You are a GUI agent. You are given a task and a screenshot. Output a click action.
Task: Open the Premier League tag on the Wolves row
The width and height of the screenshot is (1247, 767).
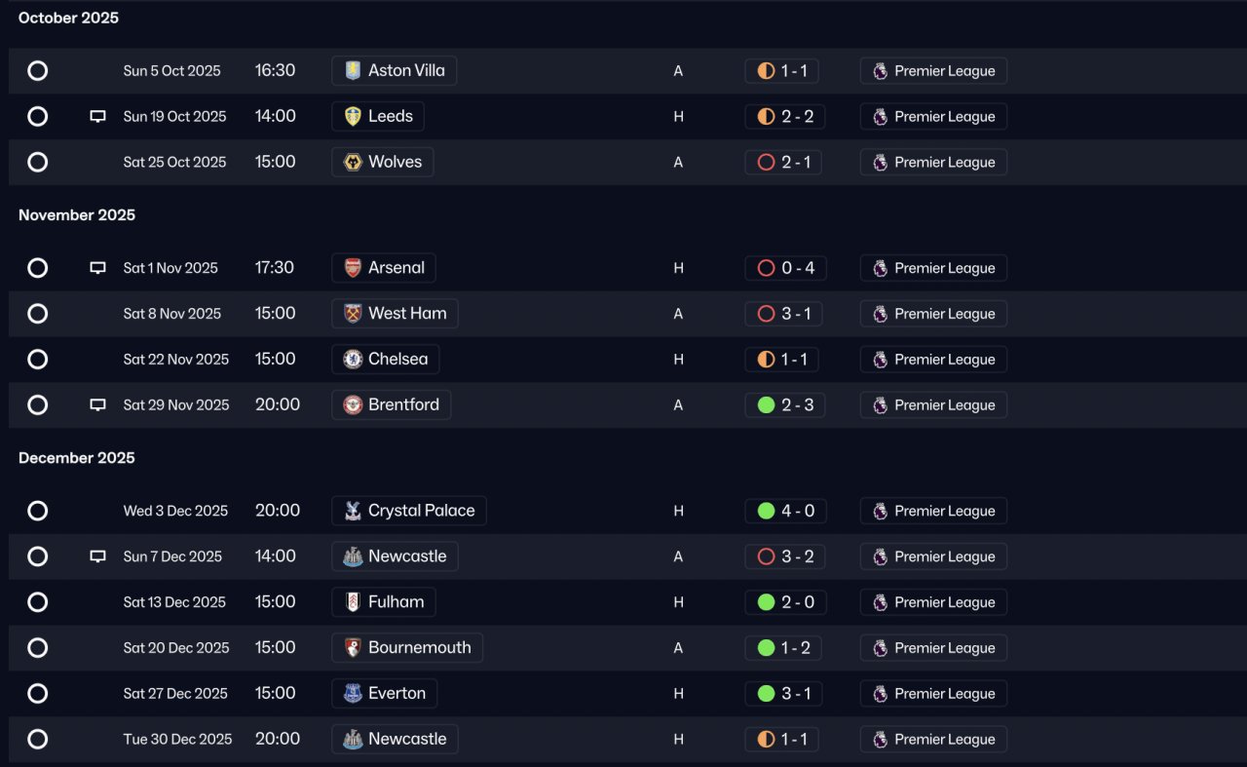coord(933,162)
